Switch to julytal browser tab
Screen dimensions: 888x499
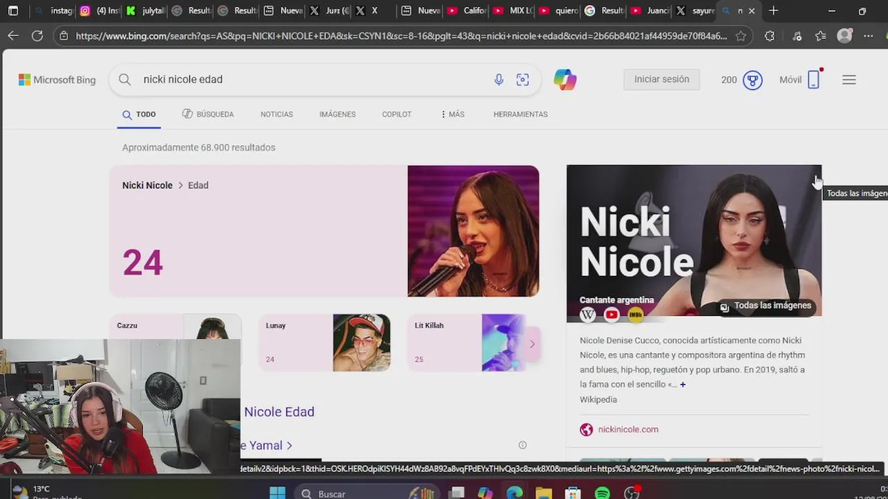pyautogui.click(x=145, y=11)
